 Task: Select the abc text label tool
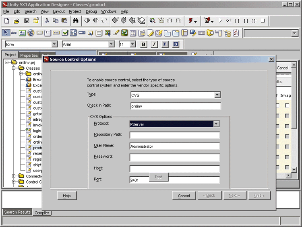coord(14,33)
